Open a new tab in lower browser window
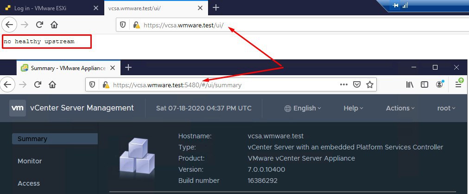The image size is (469, 194). point(128,68)
